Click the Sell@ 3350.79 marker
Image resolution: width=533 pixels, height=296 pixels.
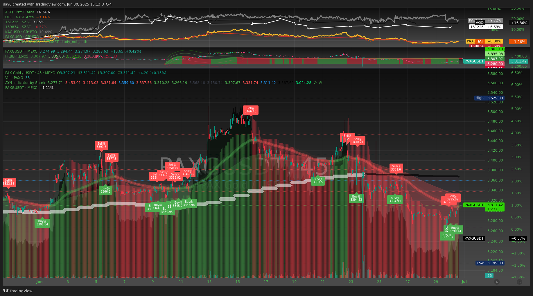click(172, 167)
